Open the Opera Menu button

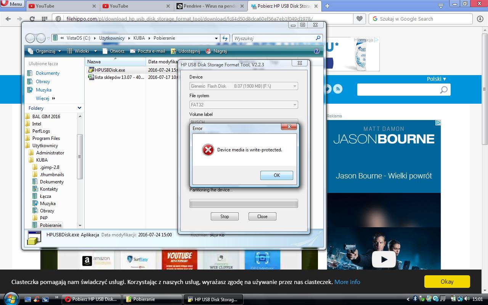[x=12, y=4]
